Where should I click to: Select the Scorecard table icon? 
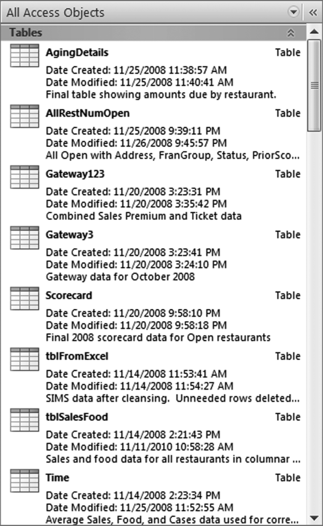pos(24,299)
